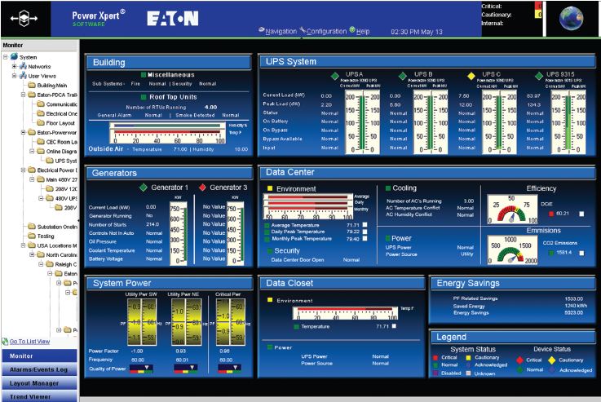The image size is (601, 402).
Task: Click the yellow Cautionary alarm count indicator
Action: point(537,15)
